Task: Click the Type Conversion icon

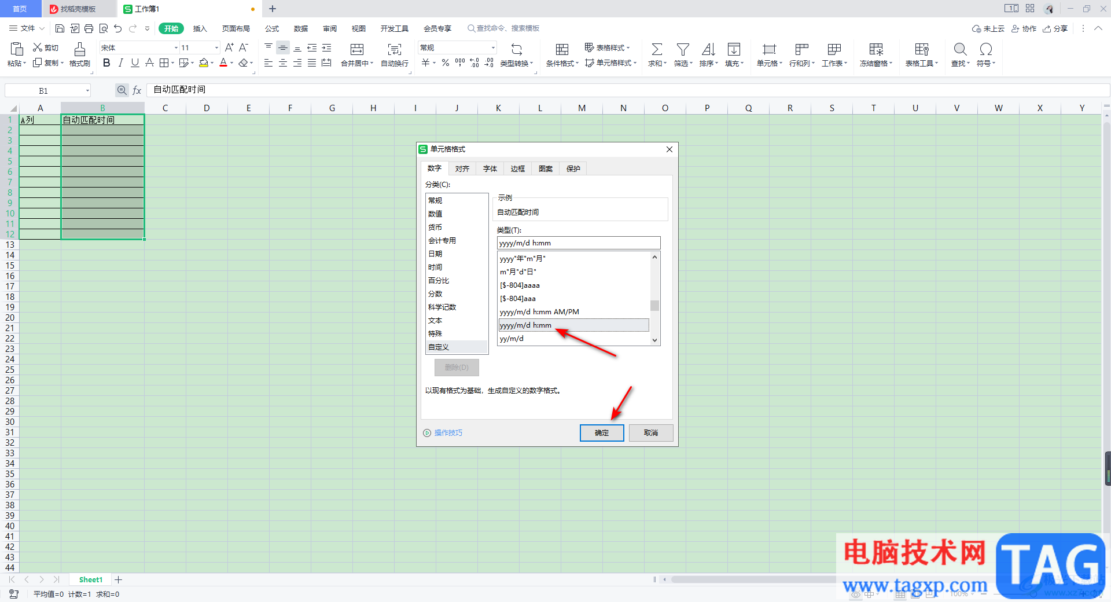Action: 517,49
